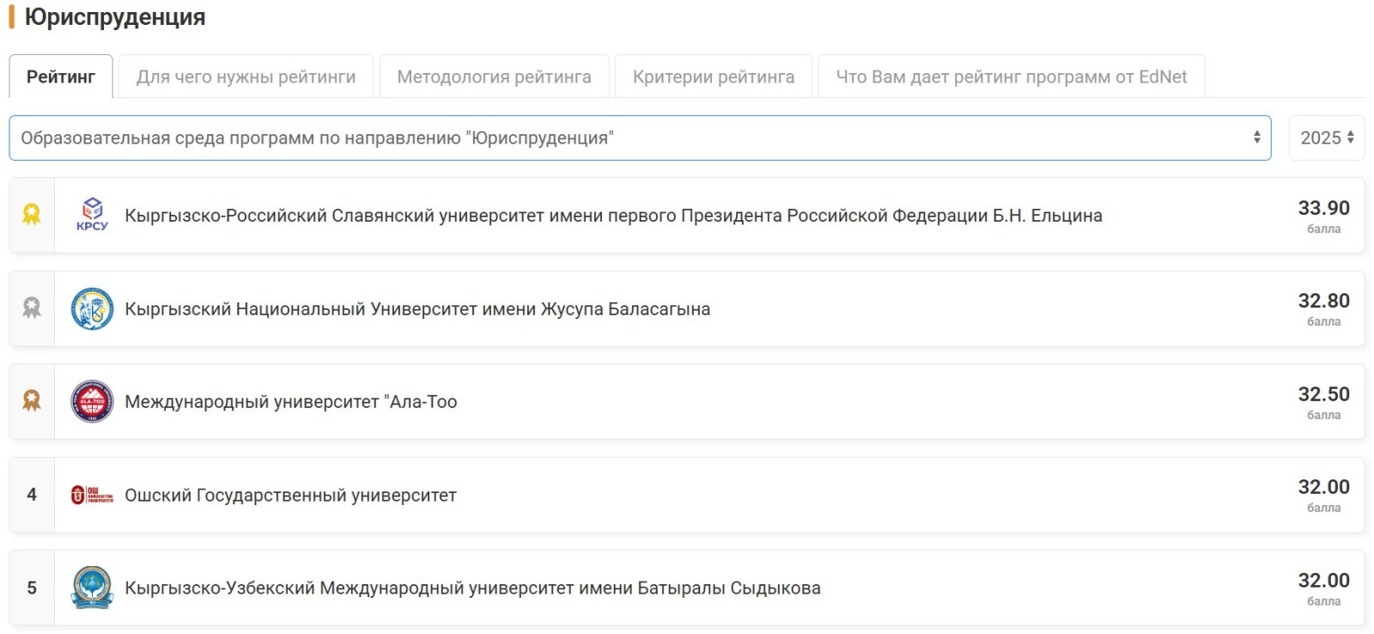1374x634 pixels.
Task: Open the 2025 year selector
Action: (x=1327, y=137)
